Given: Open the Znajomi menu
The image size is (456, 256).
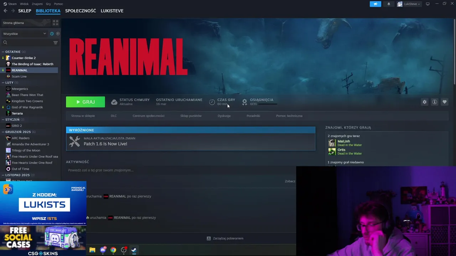Looking at the screenshot, I should 37,4.
